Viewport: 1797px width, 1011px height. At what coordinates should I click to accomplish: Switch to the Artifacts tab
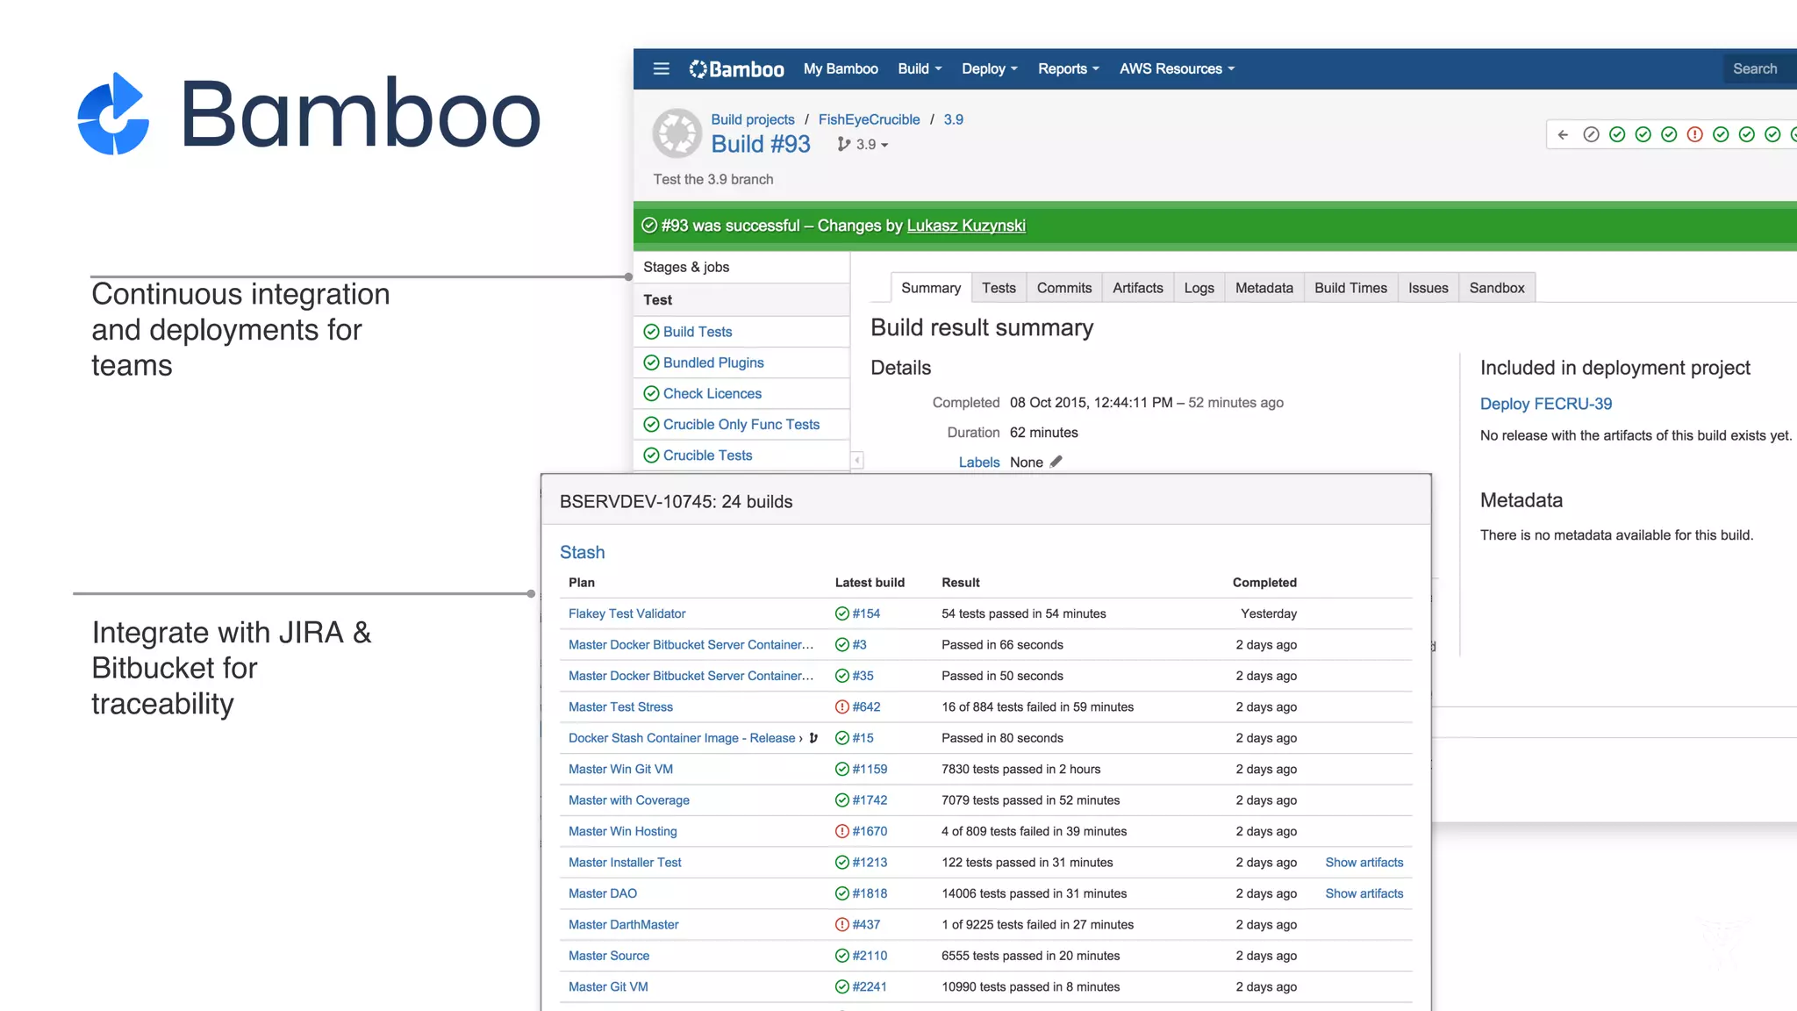tap(1137, 288)
